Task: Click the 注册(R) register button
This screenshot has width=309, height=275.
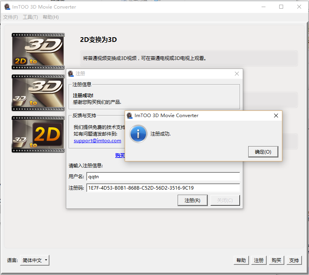Action: click(x=192, y=200)
